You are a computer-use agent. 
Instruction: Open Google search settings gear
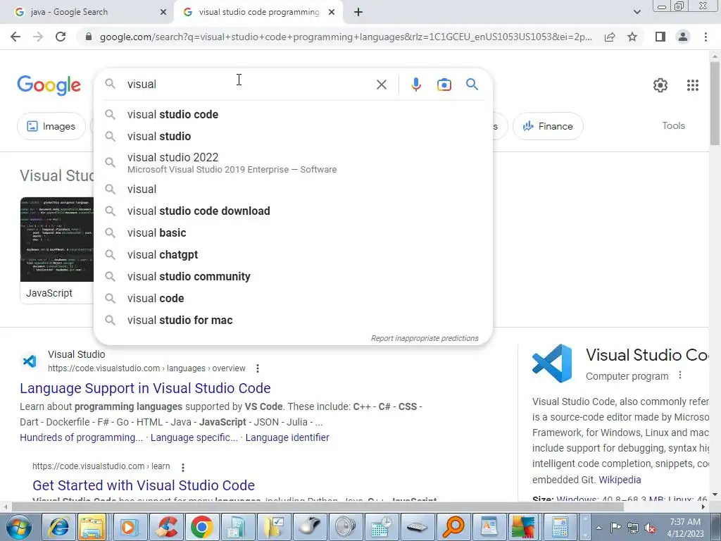(660, 85)
